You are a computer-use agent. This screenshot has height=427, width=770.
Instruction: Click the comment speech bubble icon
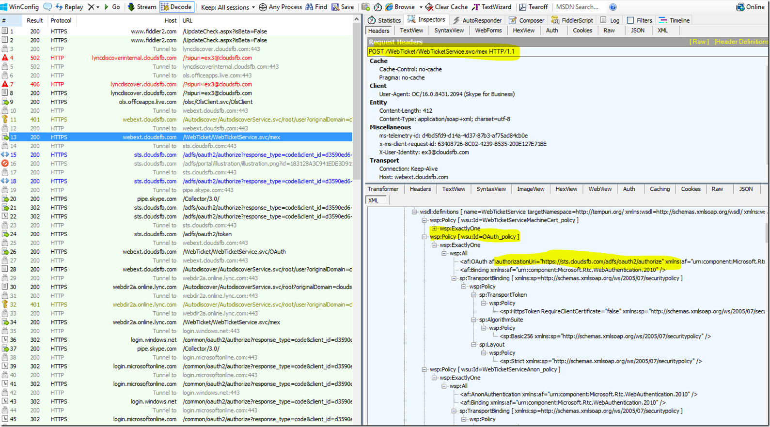47,7
